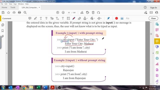Screen dimensions: 160x90
Task: Select the Strikethrough text tool
Action: point(46,18)
